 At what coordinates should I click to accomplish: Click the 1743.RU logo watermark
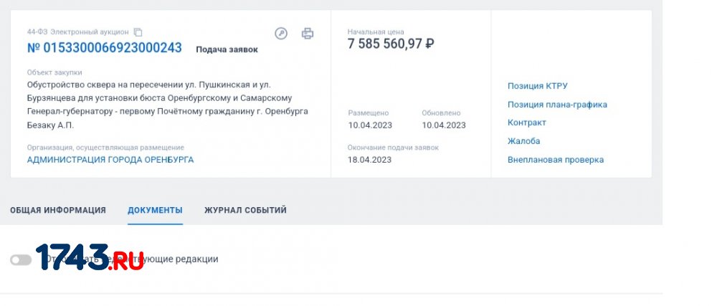pos(90,258)
